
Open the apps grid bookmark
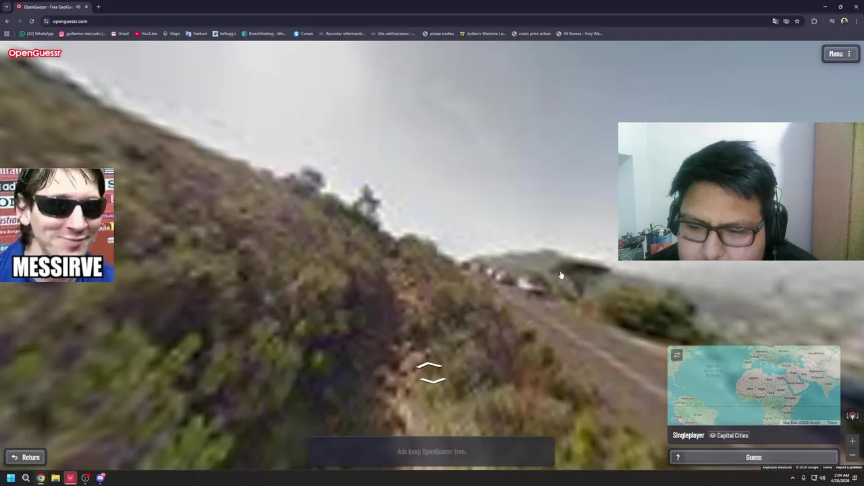(x=7, y=34)
